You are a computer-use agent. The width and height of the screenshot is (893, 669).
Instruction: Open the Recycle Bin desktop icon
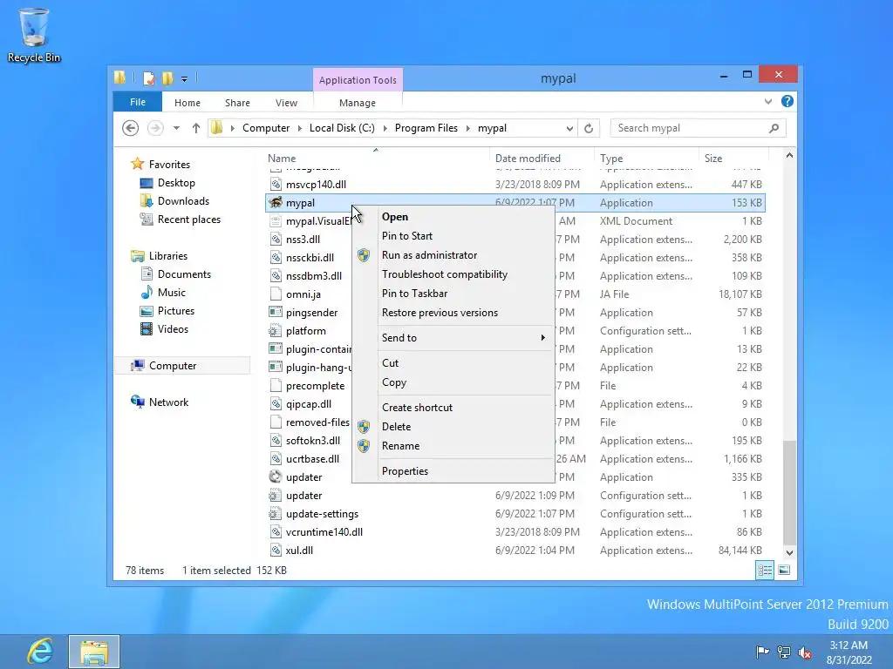pyautogui.click(x=34, y=35)
